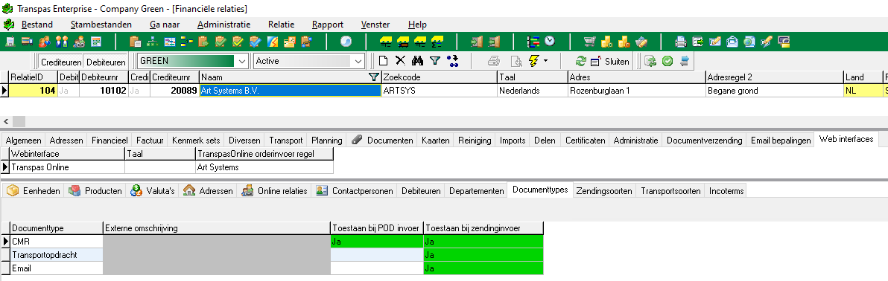This screenshot has height=281, width=888.
Task: Delete record using the X icon
Action: click(400, 61)
